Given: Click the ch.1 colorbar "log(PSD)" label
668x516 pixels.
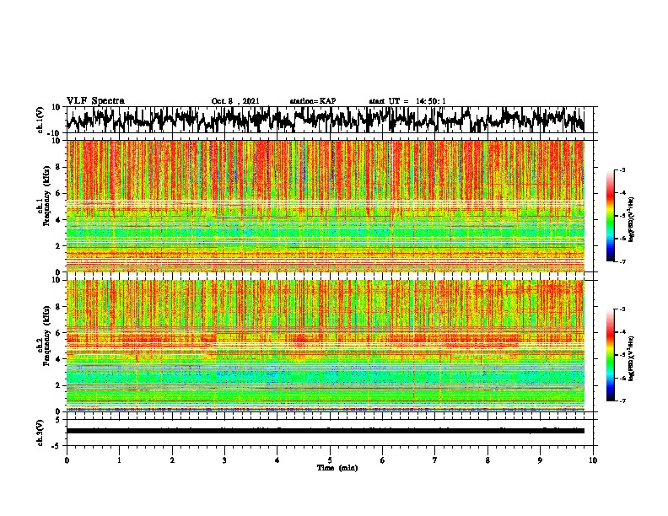Looking at the screenshot, I should [631, 219].
